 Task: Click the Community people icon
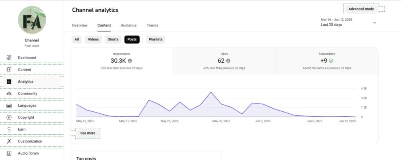9,93
